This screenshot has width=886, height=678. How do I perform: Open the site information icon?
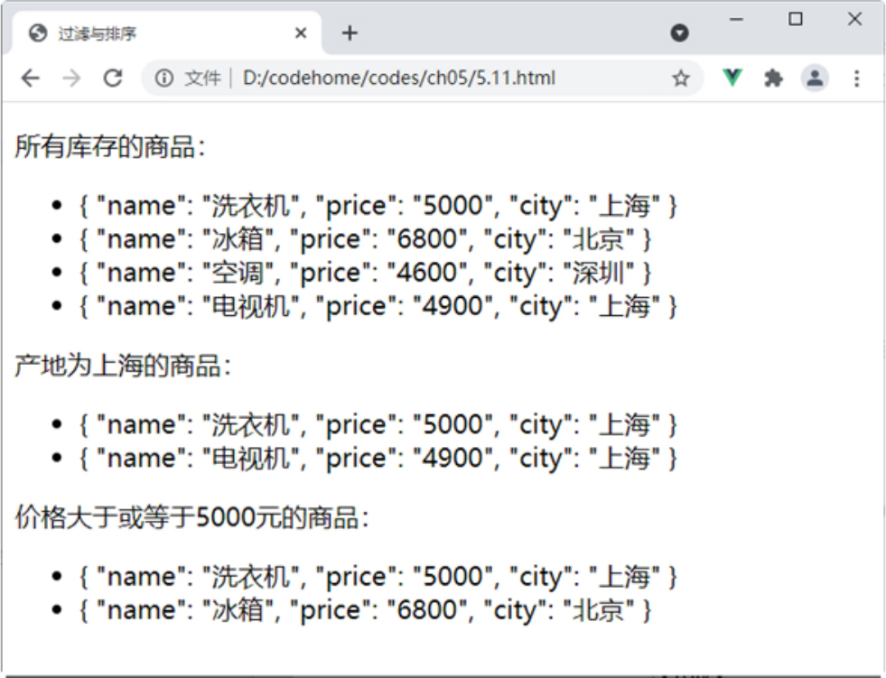tap(164, 79)
